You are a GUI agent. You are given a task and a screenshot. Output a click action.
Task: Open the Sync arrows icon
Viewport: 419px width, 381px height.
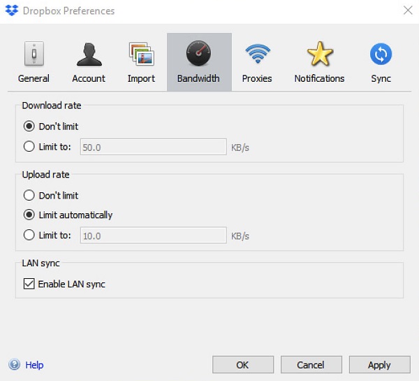381,54
